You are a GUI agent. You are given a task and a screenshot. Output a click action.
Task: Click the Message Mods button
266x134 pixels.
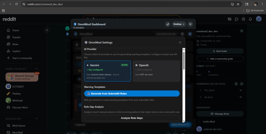click(x=220, y=114)
